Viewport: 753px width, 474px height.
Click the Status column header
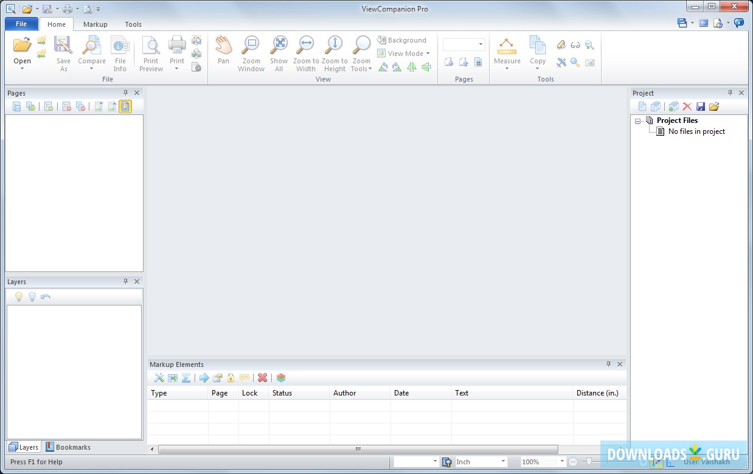click(299, 393)
